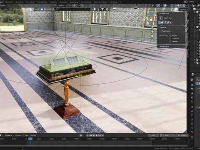Toggle the viewport overlays button
This screenshot has height=150, width=200.
(x=165, y=5)
